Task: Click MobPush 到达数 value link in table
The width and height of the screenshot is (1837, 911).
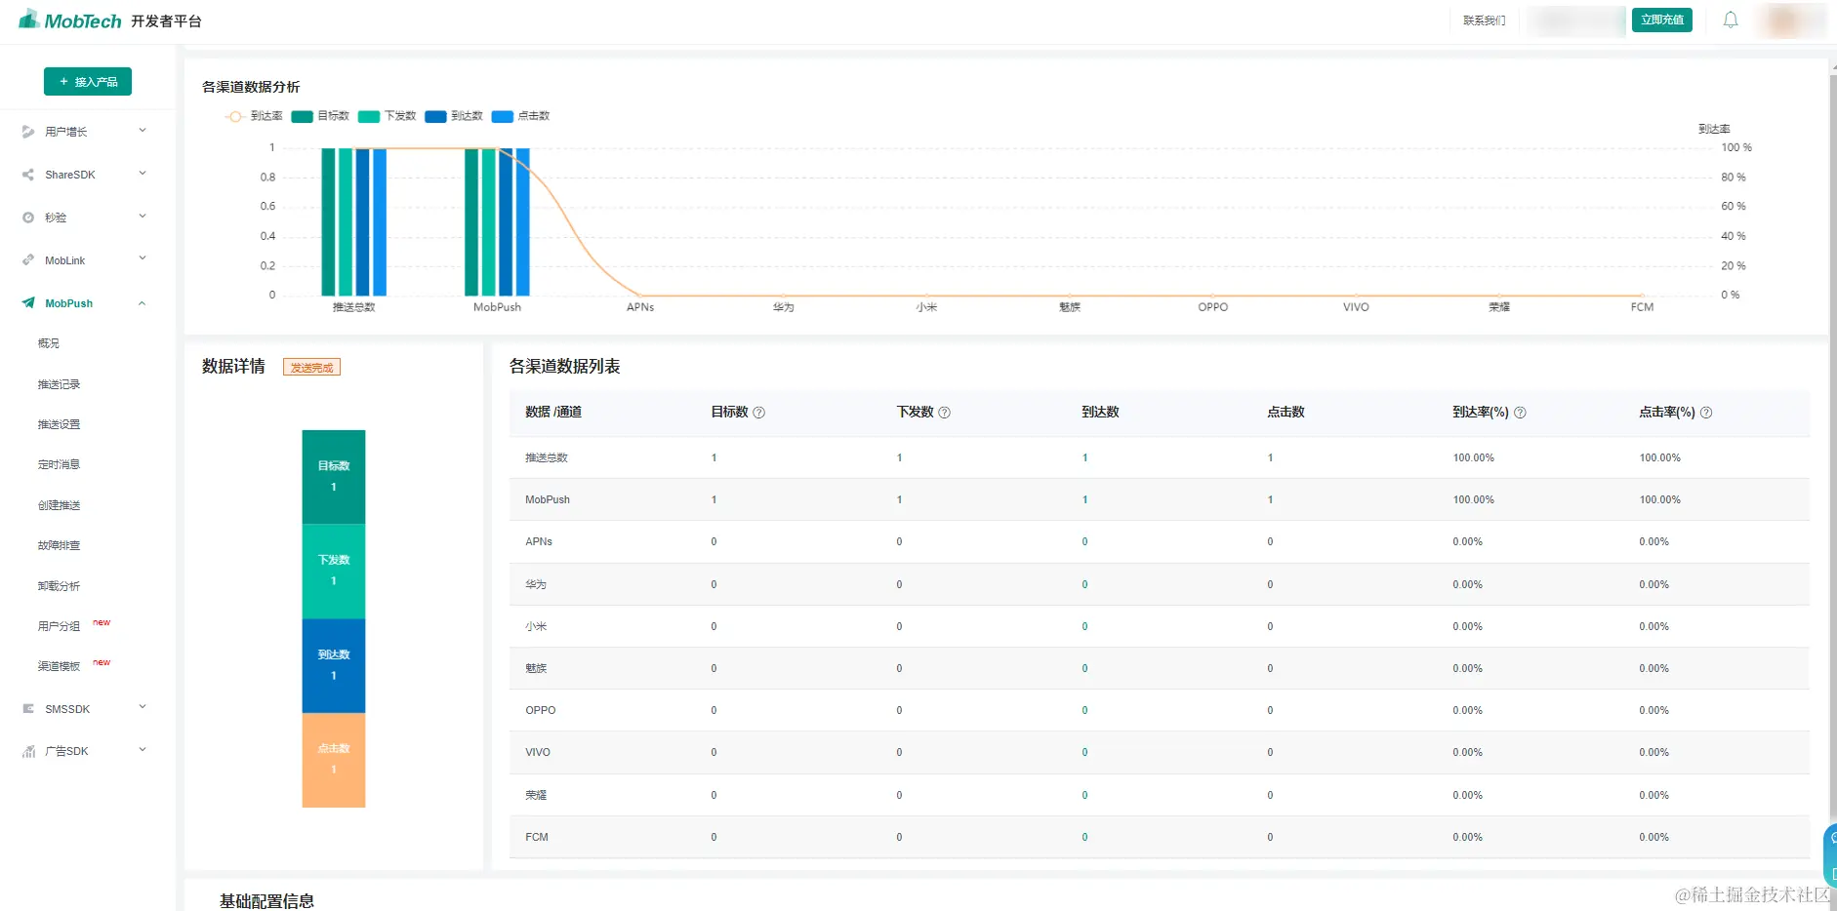Action: 1084,499
